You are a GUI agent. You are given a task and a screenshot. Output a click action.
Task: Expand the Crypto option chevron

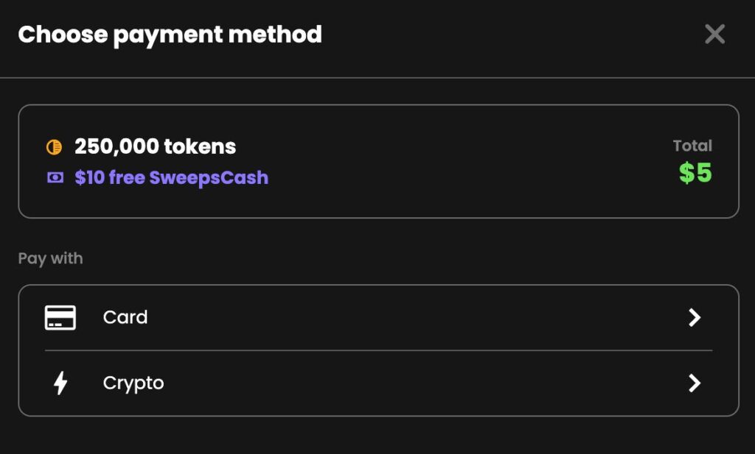695,383
